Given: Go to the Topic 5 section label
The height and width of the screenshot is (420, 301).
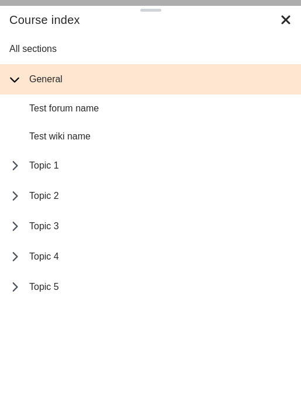Looking at the screenshot, I should click(x=44, y=286).
